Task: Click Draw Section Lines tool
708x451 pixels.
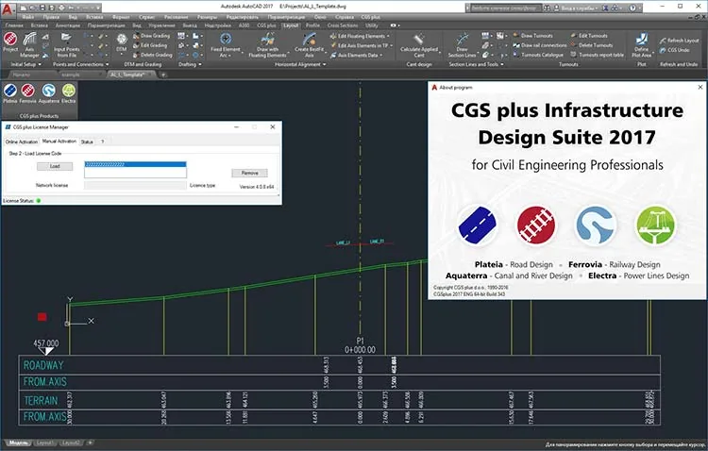Action: [x=462, y=45]
